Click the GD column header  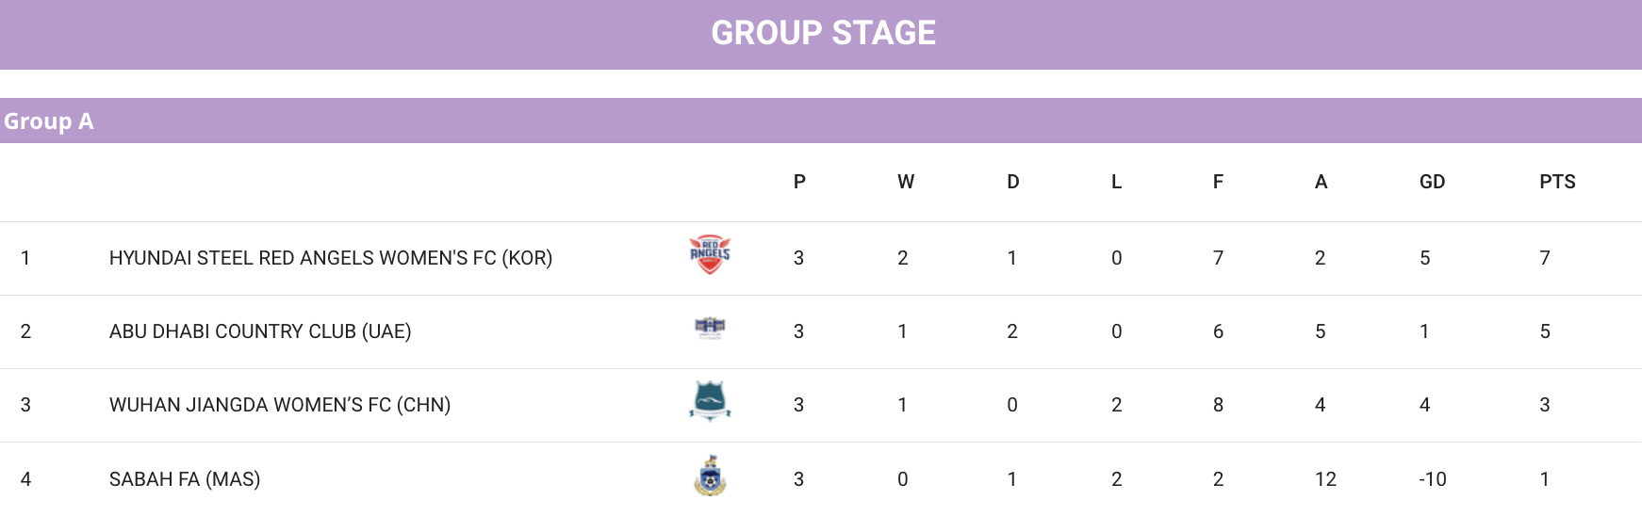(1432, 182)
